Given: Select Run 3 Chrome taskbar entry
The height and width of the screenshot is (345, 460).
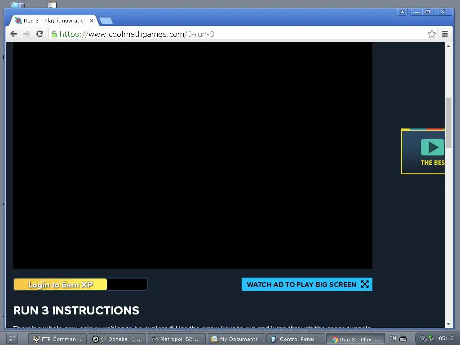Looking at the screenshot, I should (355, 339).
